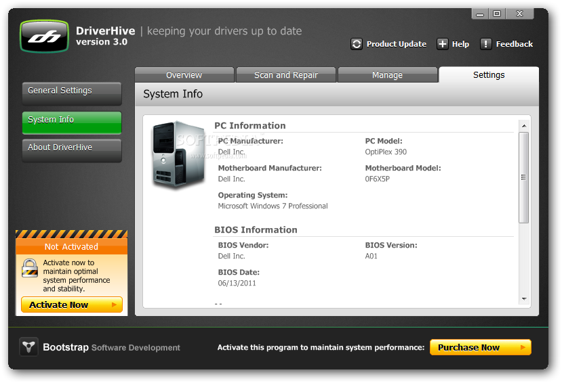Viewport: 562px width, 383px height.
Task: Click scrollbar up arrow in info panel
Action: point(524,125)
